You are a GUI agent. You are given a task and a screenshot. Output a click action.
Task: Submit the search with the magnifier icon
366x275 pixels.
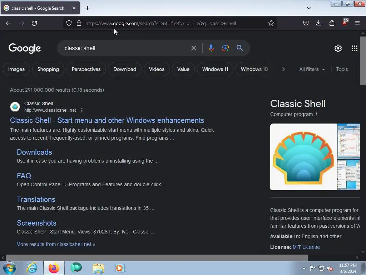[x=239, y=48]
